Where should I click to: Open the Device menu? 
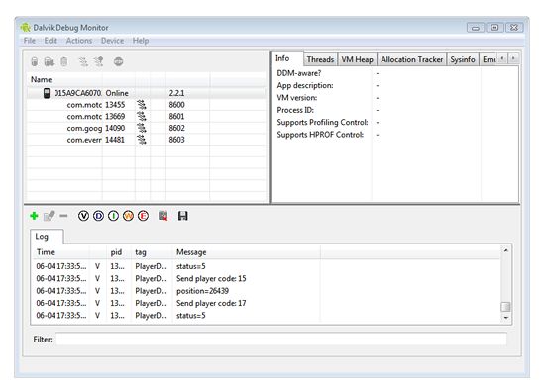coord(112,41)
